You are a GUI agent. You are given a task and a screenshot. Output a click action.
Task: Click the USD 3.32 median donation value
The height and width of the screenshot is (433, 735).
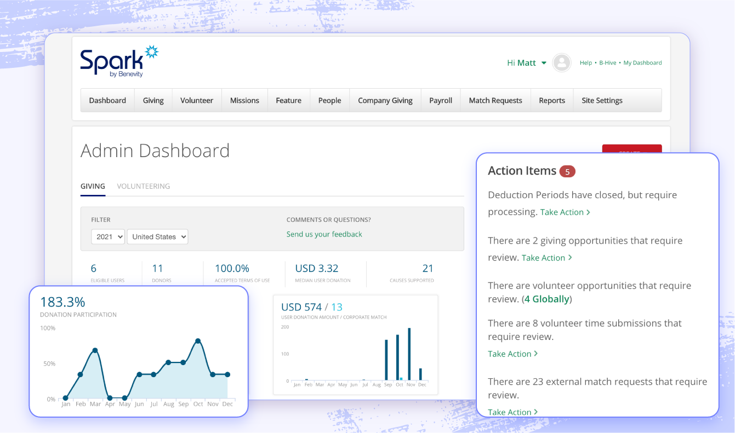tap(317, 268)
